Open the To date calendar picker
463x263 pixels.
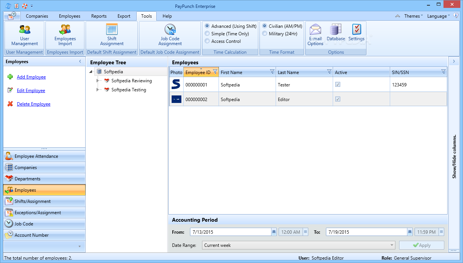(410, 232)
